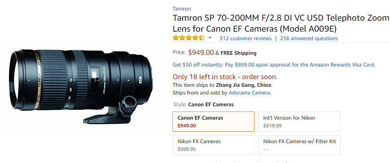Open the Amazon Rewards Visa Card $50 off offer
This screenshot has width=390, height=163.
274,65
